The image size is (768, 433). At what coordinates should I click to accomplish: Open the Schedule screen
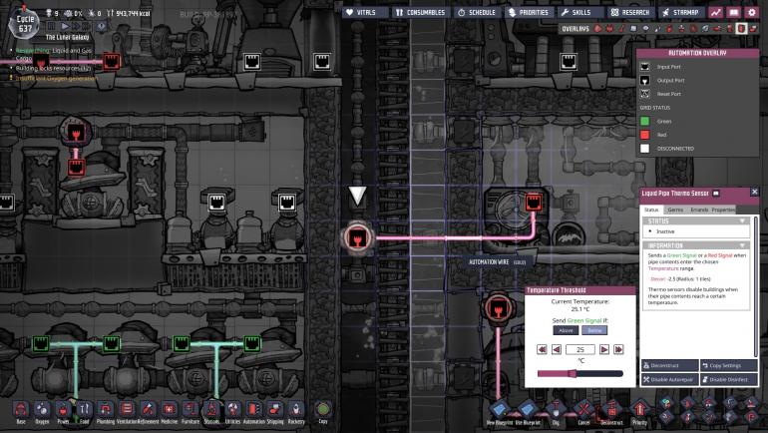(477, 12)
